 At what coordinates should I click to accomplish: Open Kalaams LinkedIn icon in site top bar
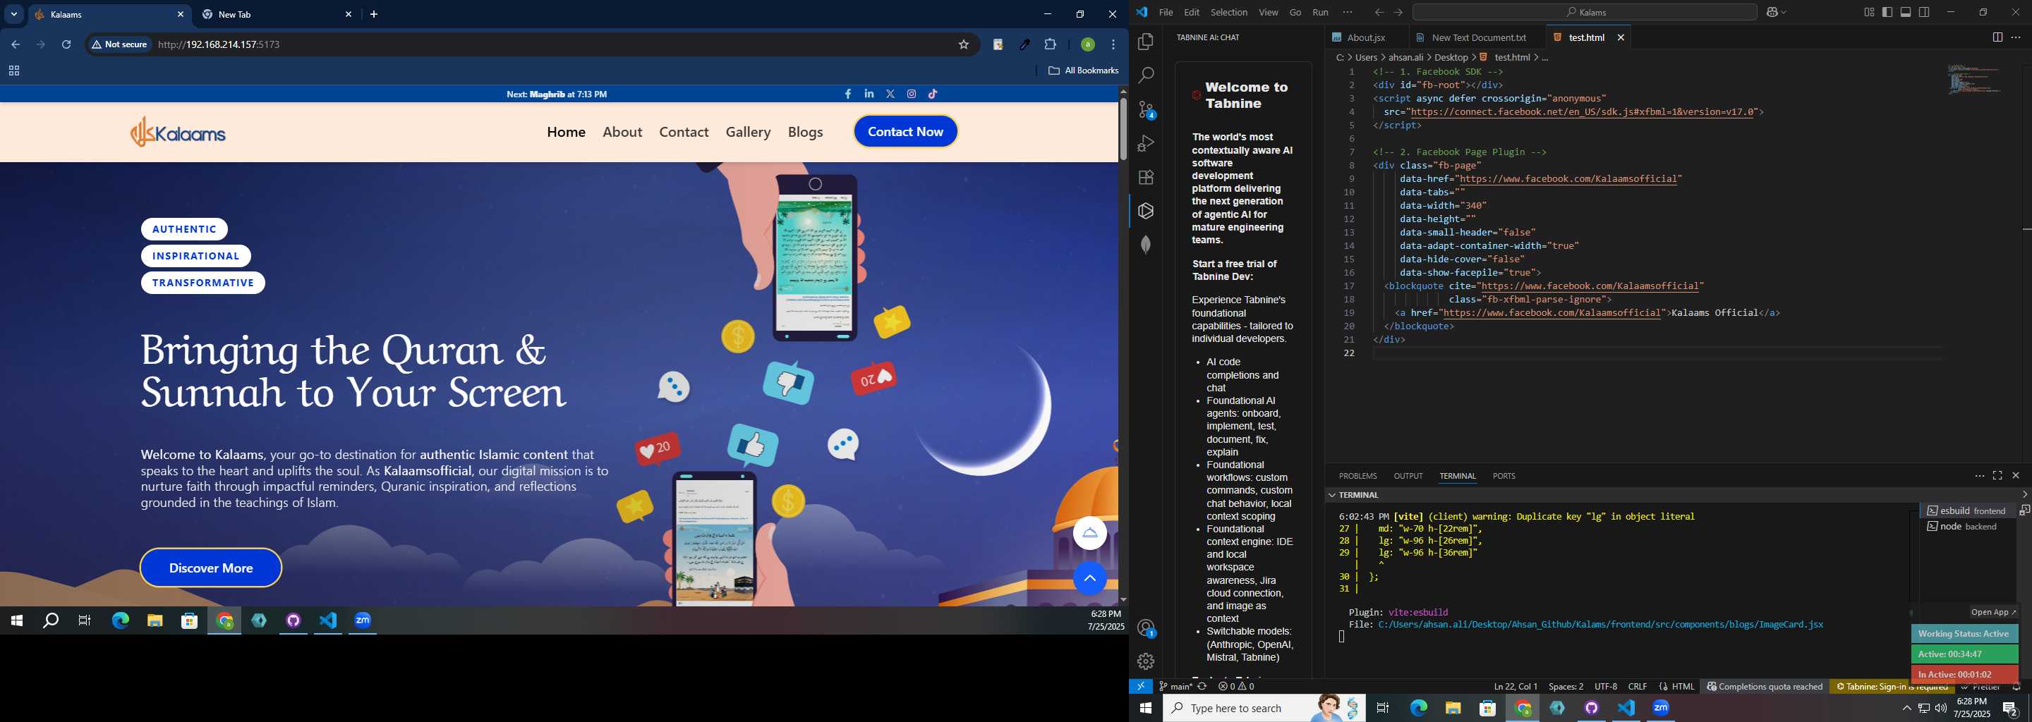pos(869,94)
